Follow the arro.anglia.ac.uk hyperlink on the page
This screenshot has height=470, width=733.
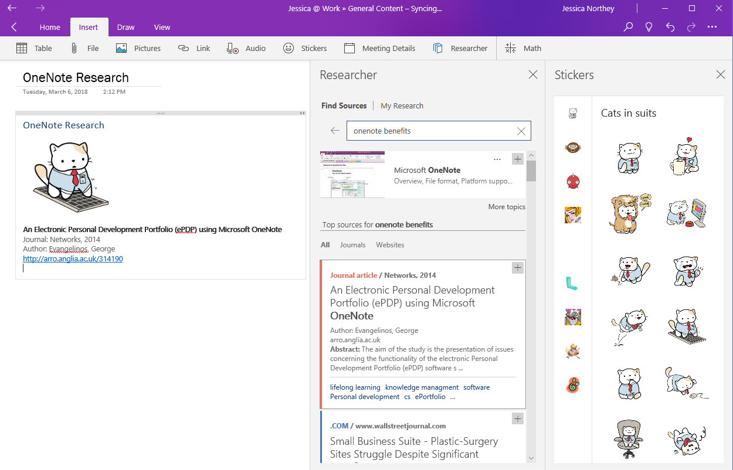click(73, 258)
